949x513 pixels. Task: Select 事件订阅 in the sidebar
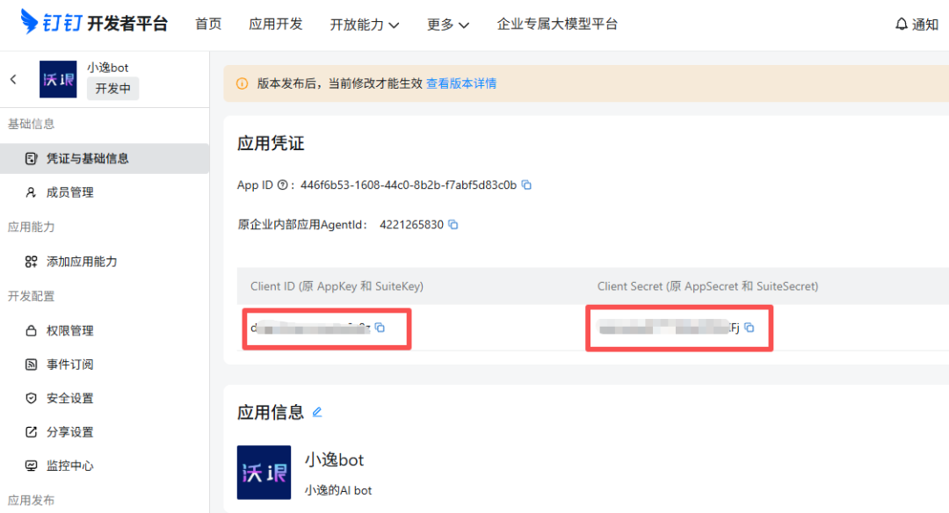[69, 365]
